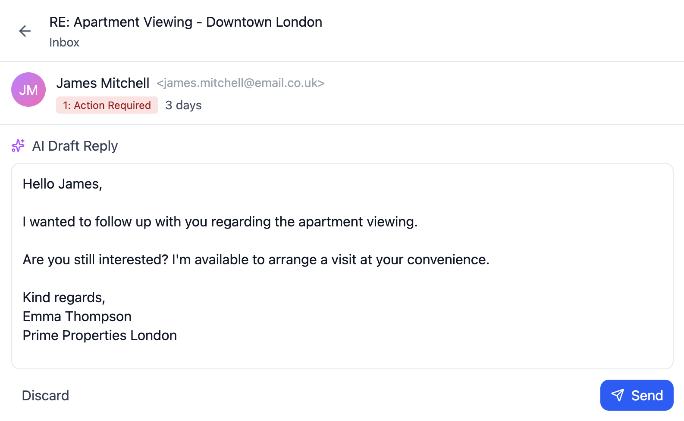Click the "3 days" timestamp

point(183,105)
